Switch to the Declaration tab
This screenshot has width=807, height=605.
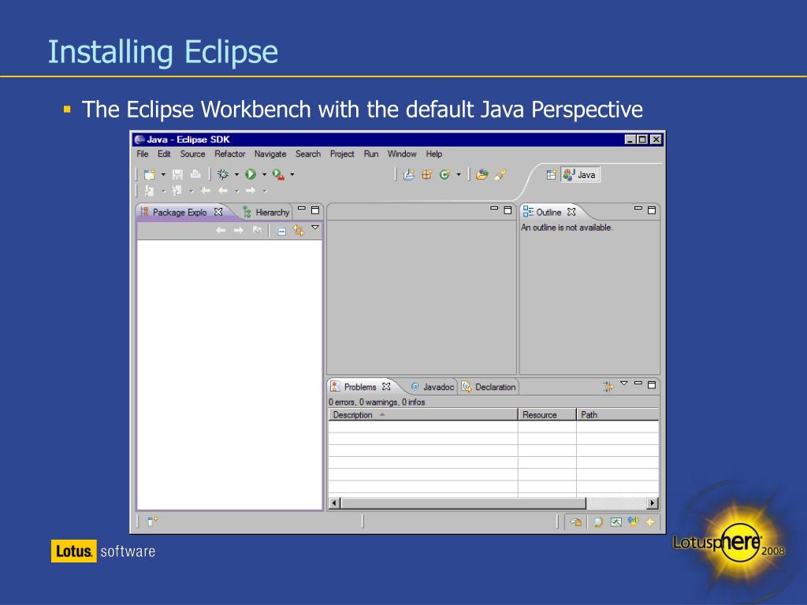pyautogui.click(x=489, y=387)
